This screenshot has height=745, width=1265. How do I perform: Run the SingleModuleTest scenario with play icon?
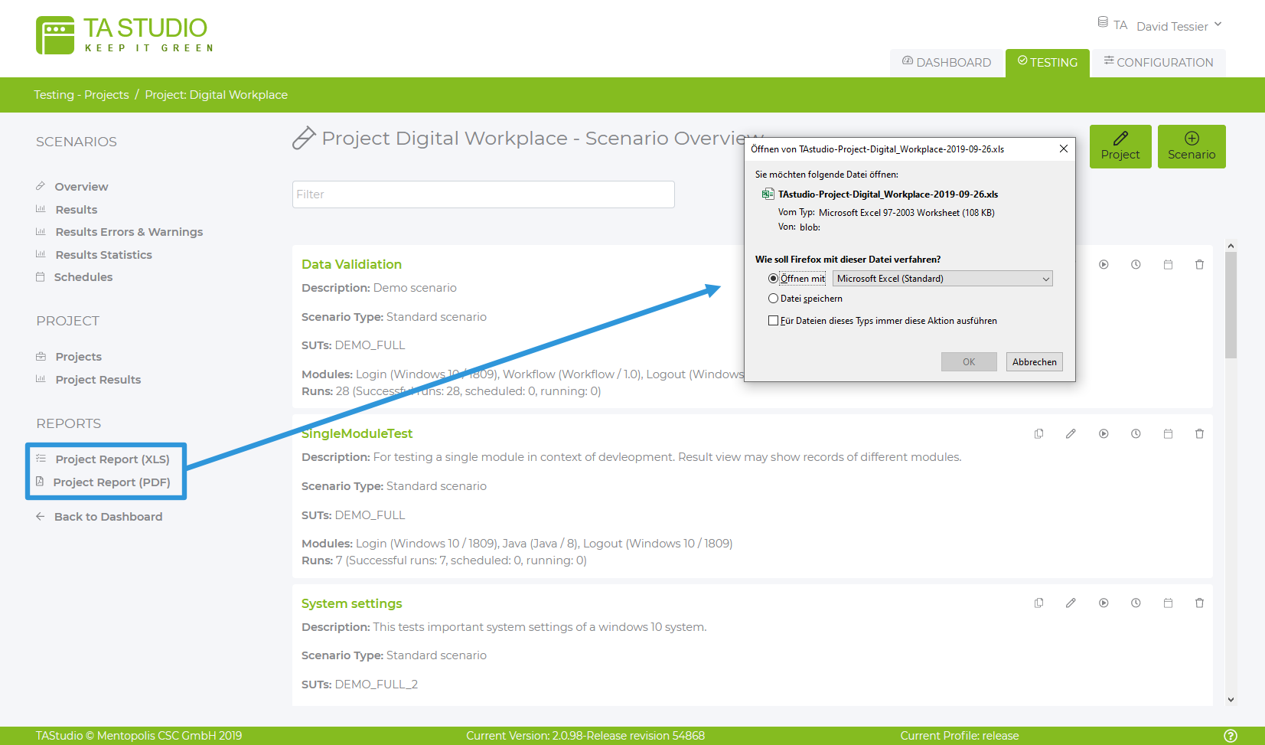click(1104, 434)
